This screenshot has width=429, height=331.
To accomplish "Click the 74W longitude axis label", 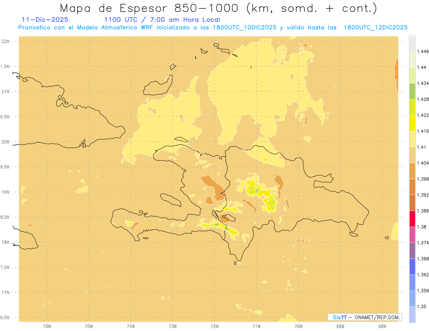I will (131, 326).
